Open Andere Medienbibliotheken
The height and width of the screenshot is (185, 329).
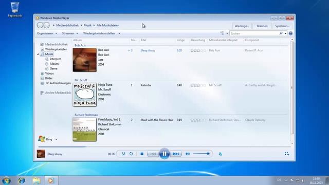pos(56,92)
